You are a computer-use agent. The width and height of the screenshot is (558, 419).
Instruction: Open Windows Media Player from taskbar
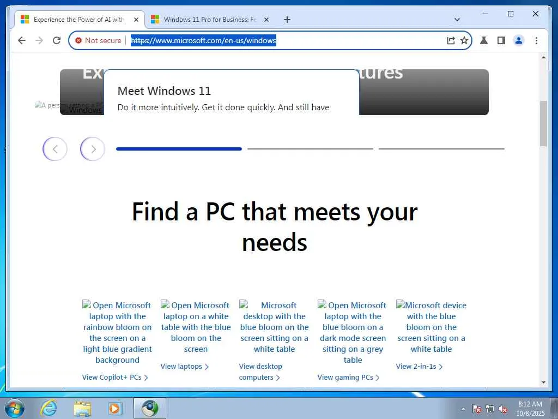(116, 408)
